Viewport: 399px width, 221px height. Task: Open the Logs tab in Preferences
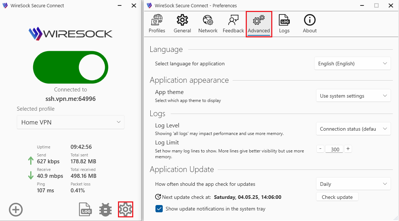[284, 24]
